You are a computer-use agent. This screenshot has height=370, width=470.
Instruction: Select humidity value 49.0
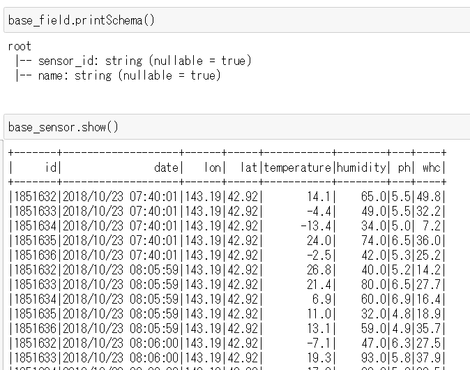(x=374, y=212)
